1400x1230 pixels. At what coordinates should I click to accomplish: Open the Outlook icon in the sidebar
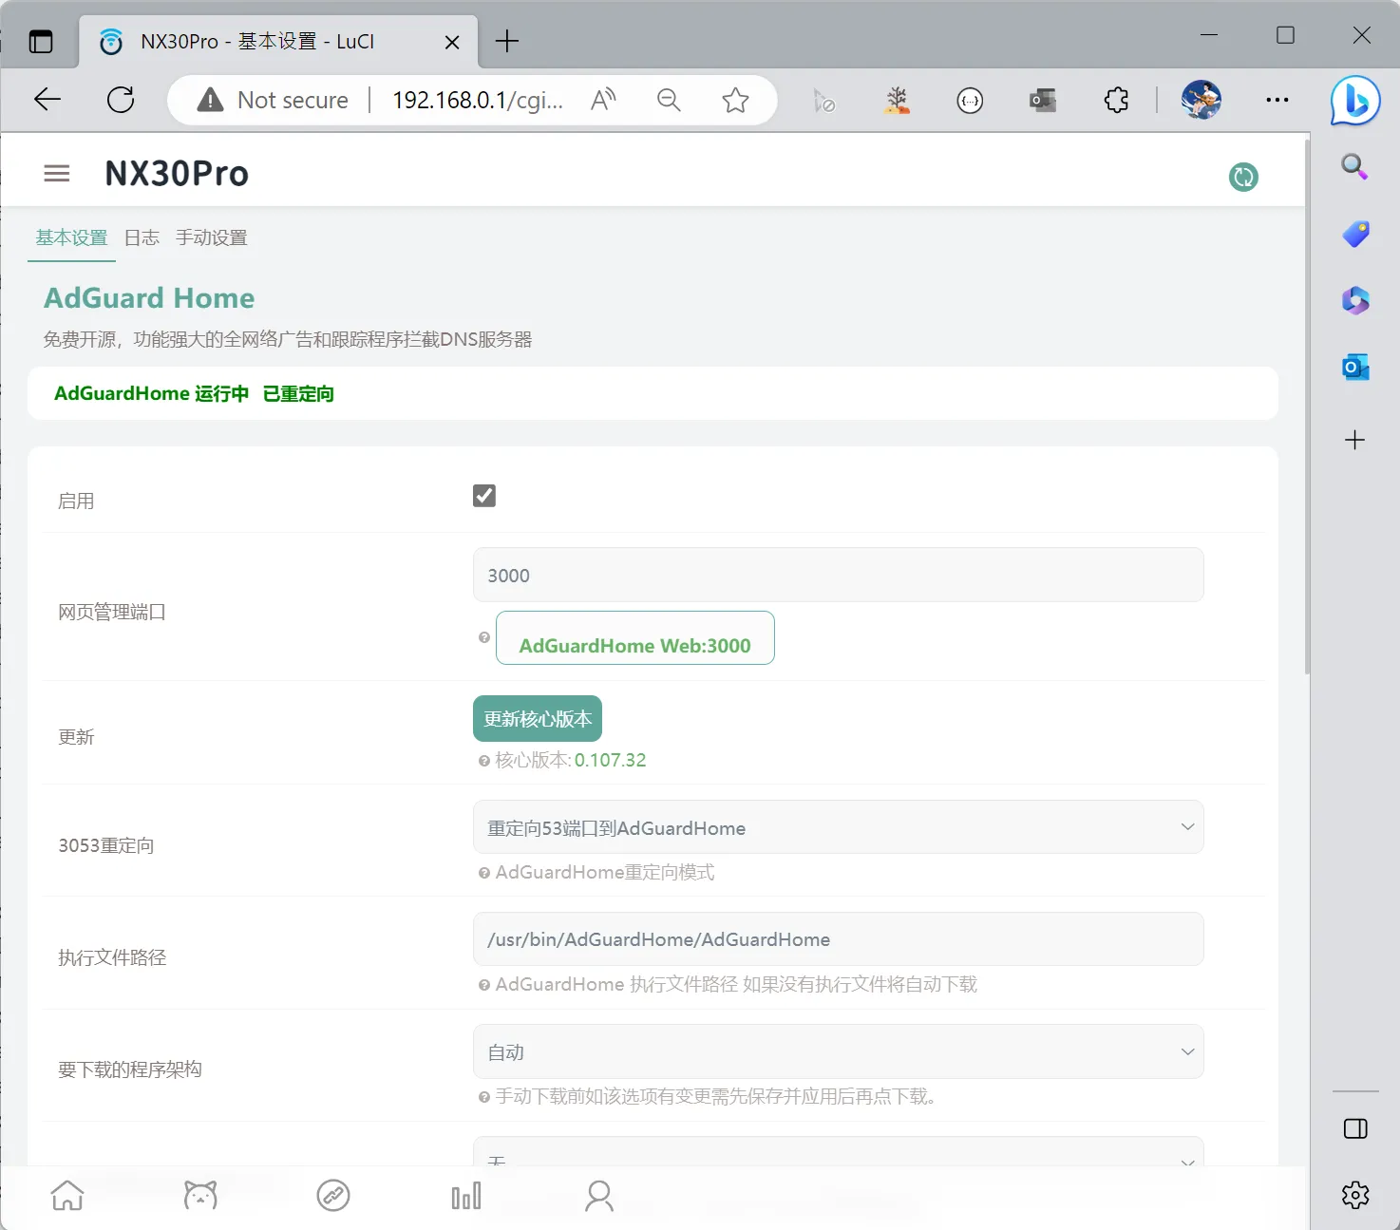[1355, 367]
